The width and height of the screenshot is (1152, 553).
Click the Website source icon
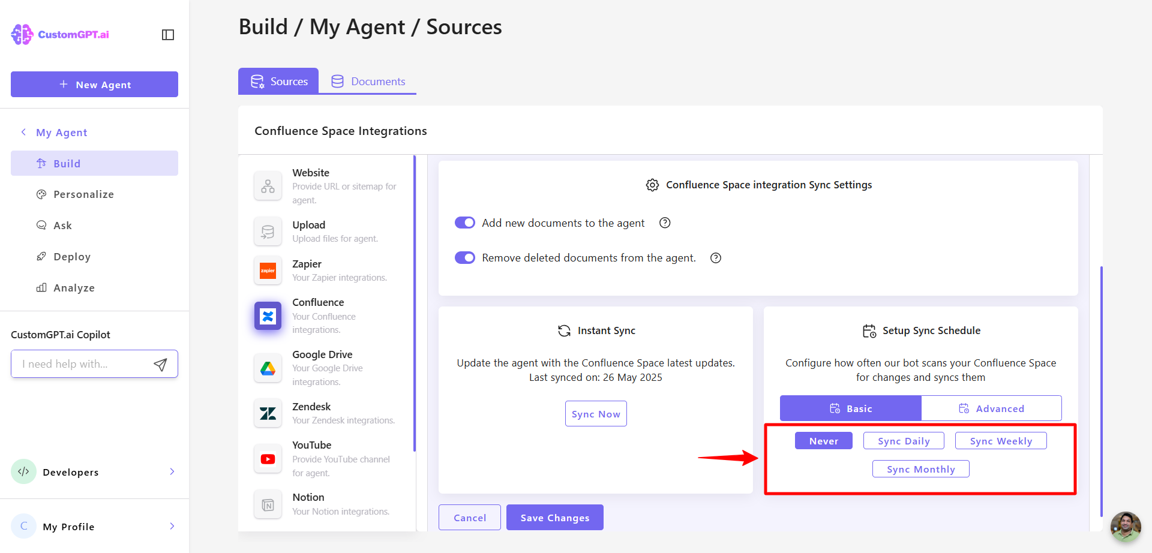pyautogui.click(x=268, y=186)
